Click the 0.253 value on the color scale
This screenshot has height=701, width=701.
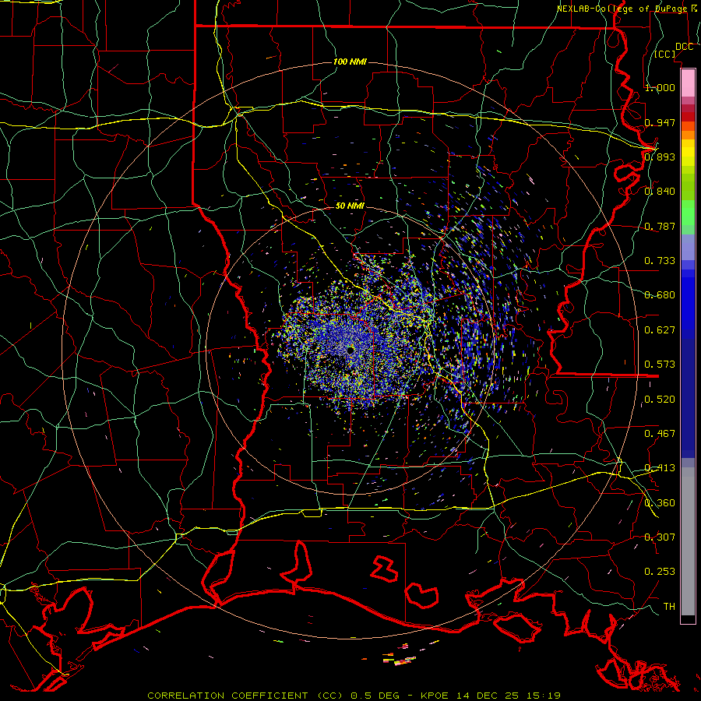coord(660,572)
